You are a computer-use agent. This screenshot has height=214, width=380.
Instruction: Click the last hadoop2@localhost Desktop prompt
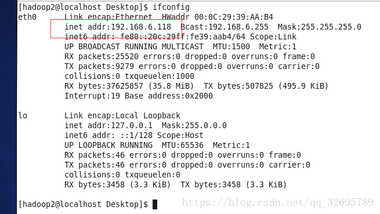(x=83, y=204)
